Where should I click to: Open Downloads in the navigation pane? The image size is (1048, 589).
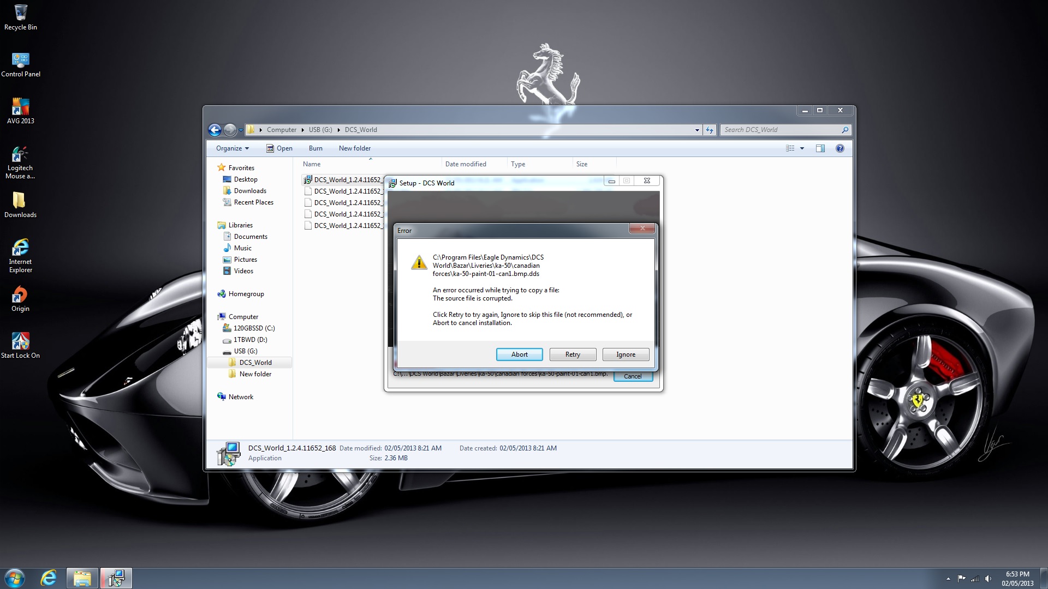pyautogui.click(x=245, y=191)
